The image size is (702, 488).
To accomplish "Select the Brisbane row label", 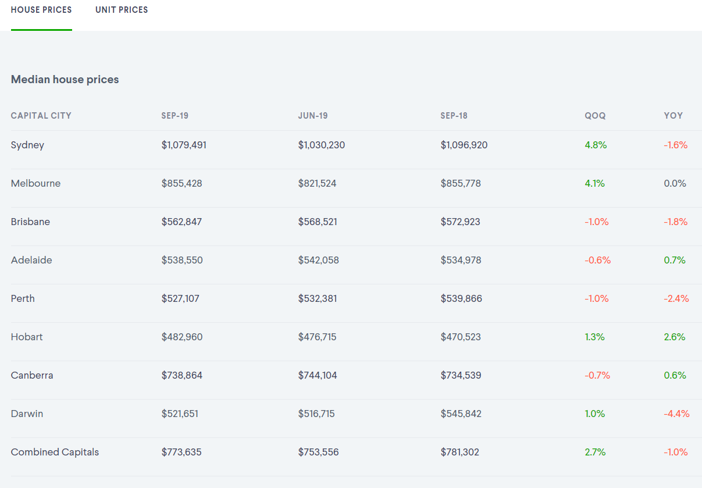I will [30, 222].
